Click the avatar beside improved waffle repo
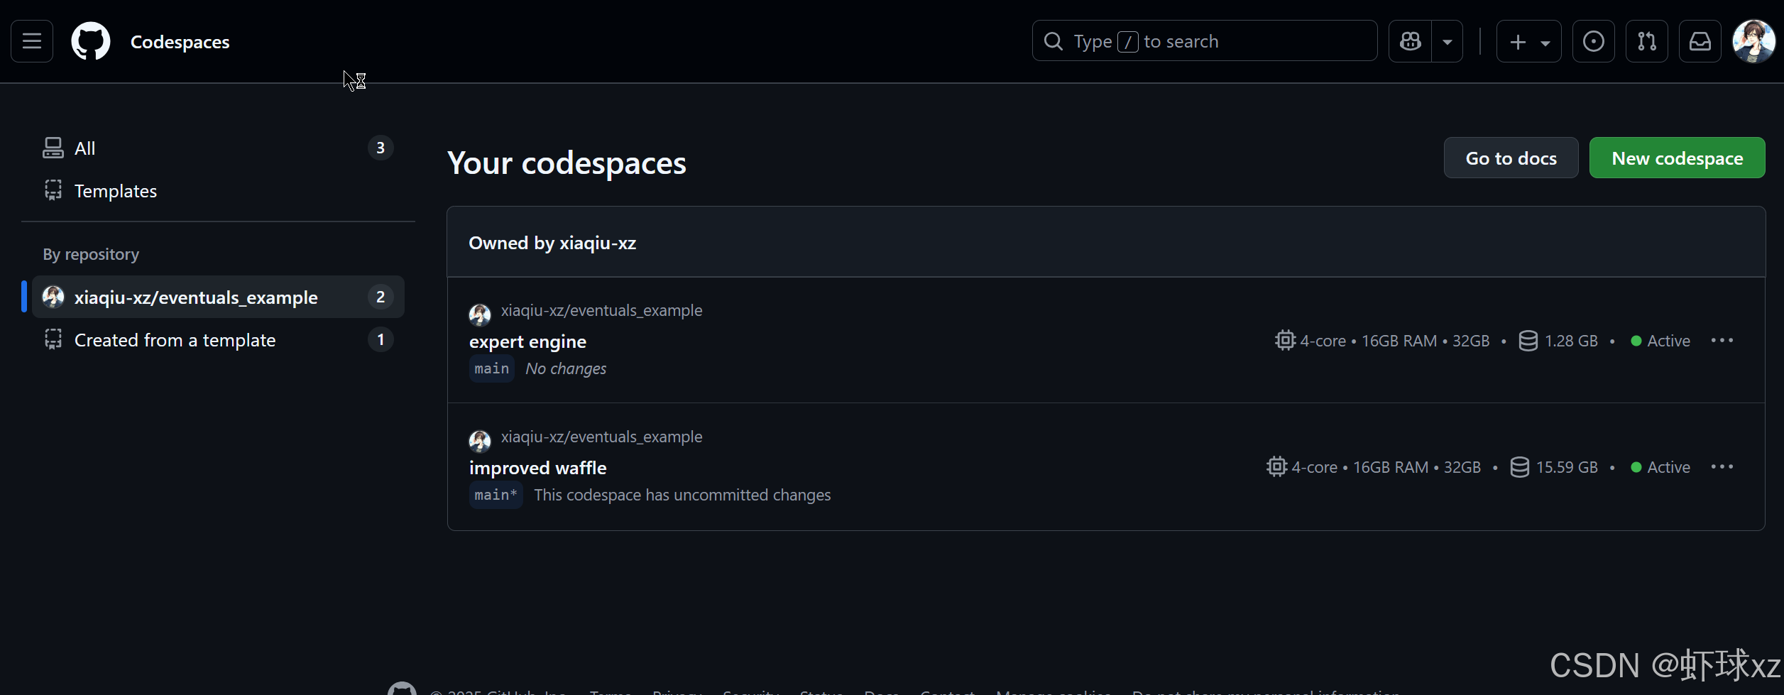 (480, 441)
